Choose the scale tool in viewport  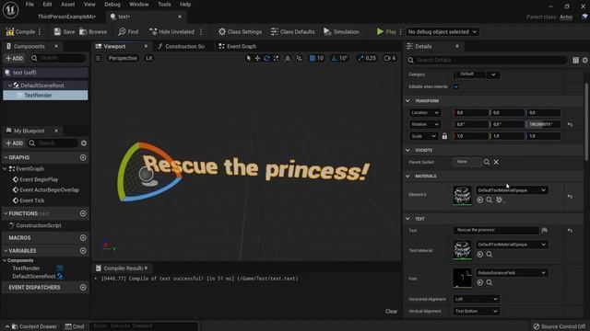pyautogui.click(x=277, y=58)
